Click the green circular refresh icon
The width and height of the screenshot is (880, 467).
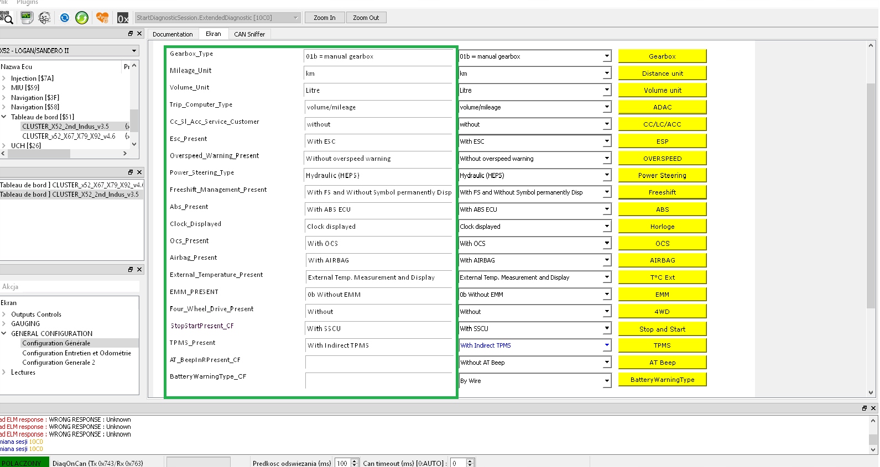tap(82, 18)
